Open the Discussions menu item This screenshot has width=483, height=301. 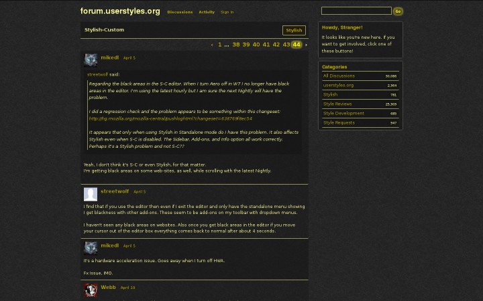pyautogui.click(x=180, y=12)
